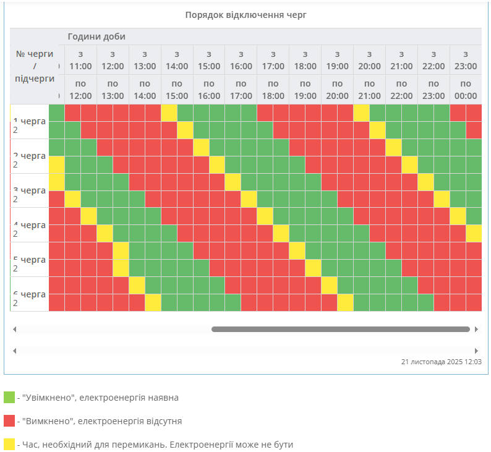Click the left arrow of the upper horizontal scrollbar
This screenshot has height=452, width=491.
coord(15,330)
